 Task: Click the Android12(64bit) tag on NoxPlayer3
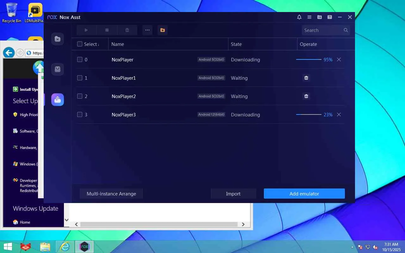click(211, 114)
